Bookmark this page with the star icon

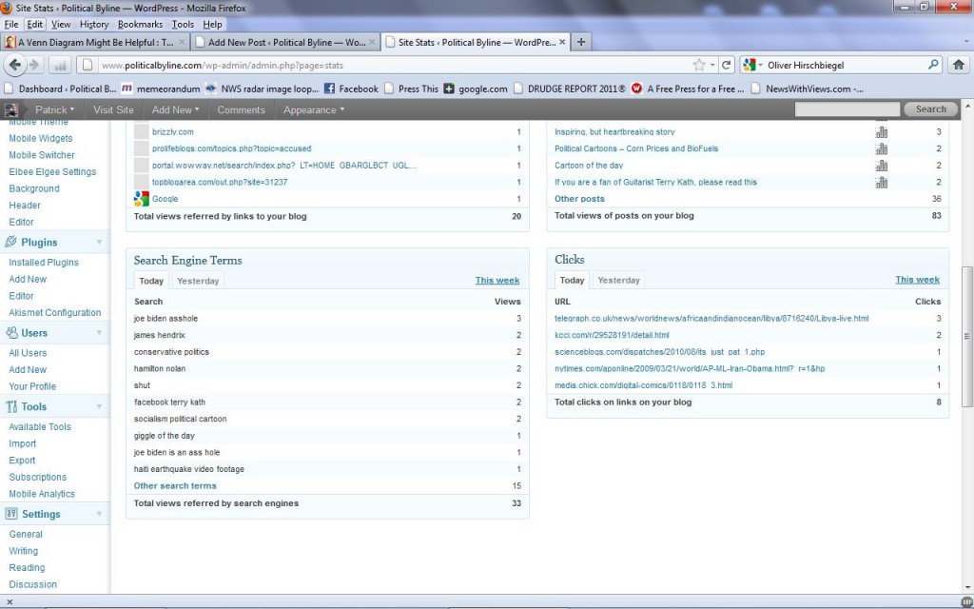699,65
